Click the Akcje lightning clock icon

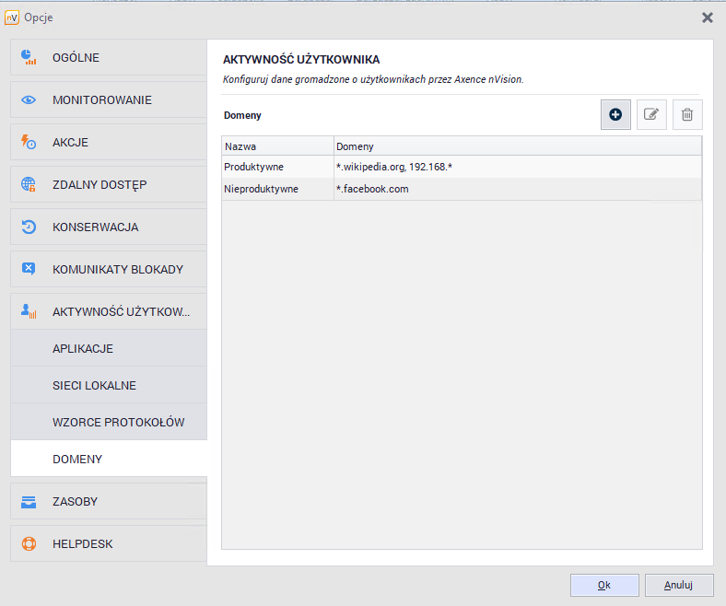29,142
